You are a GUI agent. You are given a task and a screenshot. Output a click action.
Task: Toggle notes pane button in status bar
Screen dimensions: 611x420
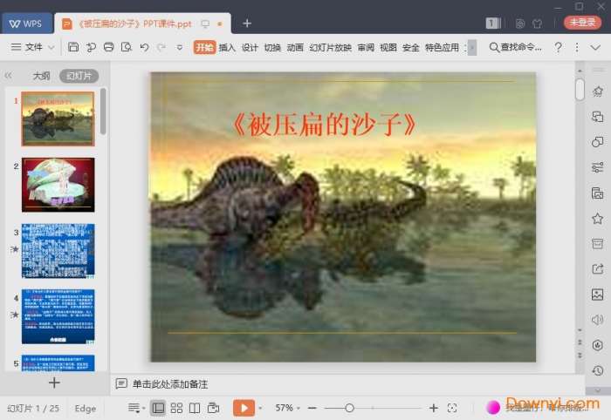pos(134,408)
